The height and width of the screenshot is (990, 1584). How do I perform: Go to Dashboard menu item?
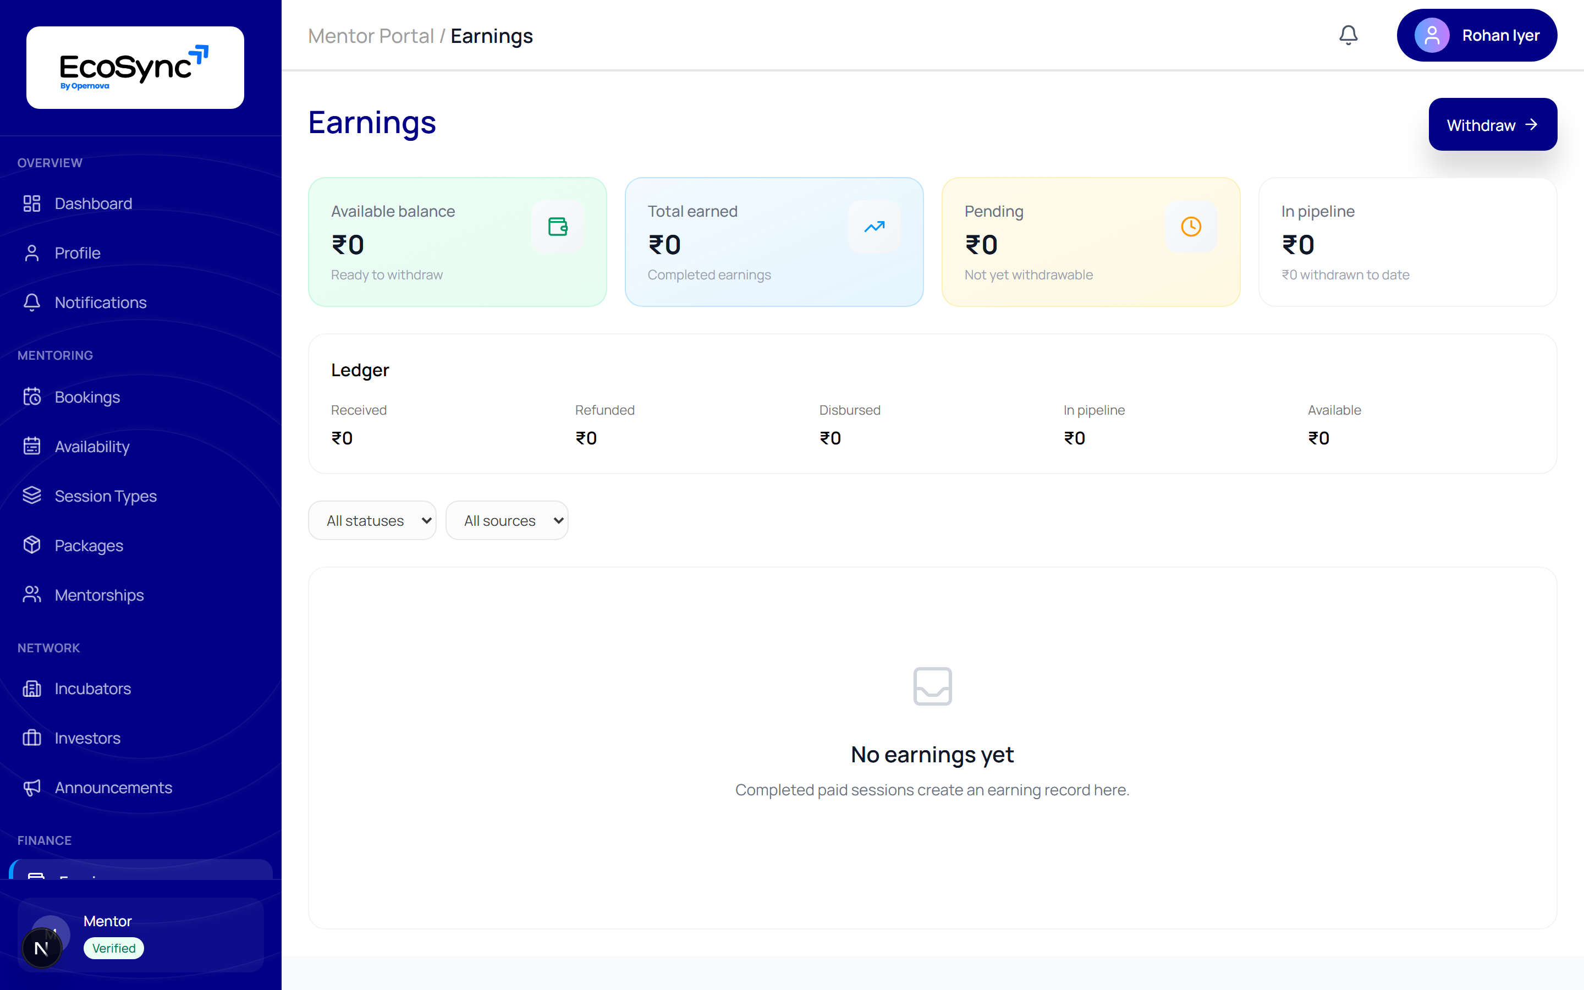pyautogui.click(x=141, y=204)
